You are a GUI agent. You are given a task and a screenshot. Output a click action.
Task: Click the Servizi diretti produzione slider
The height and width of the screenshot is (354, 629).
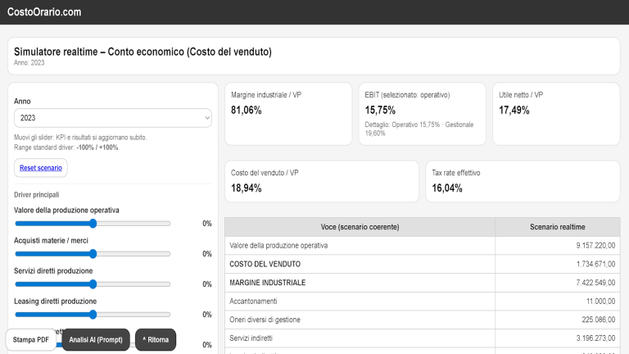coord(93,284)
